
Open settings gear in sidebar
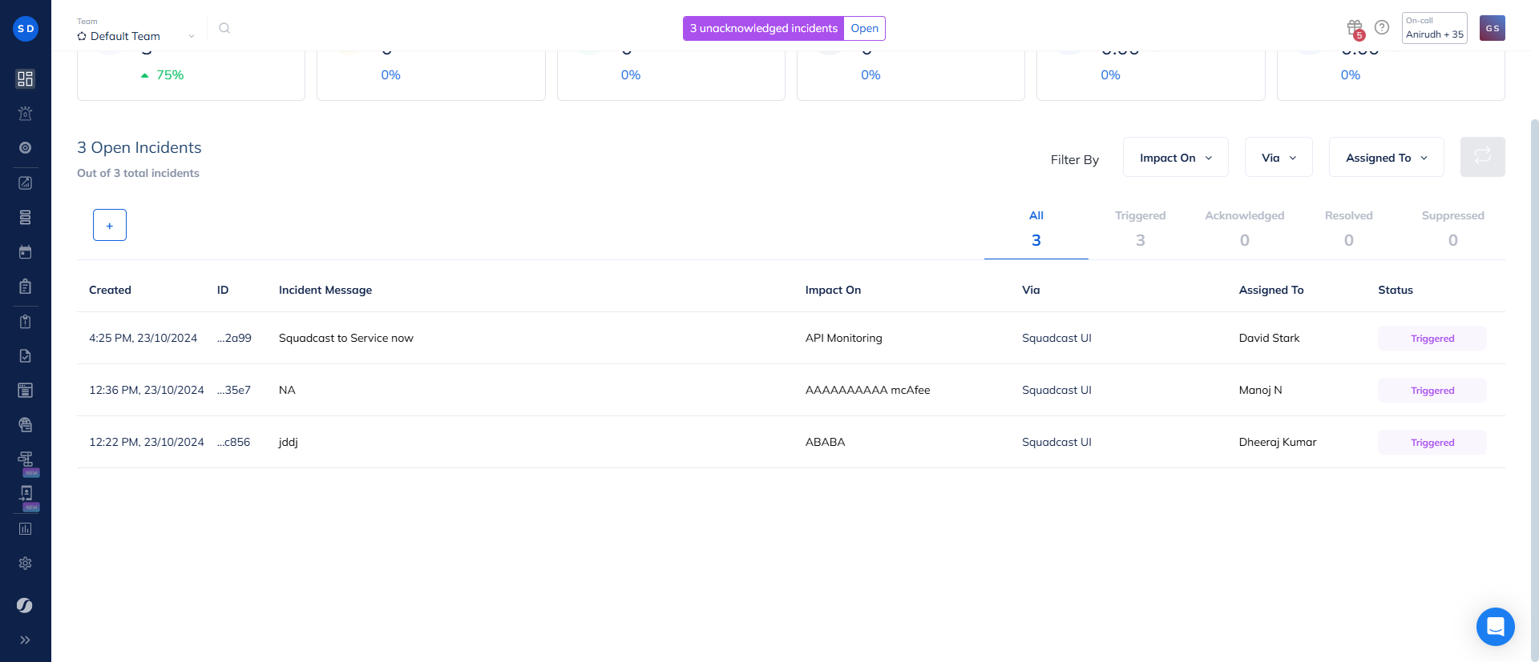(x=26, y=564)
